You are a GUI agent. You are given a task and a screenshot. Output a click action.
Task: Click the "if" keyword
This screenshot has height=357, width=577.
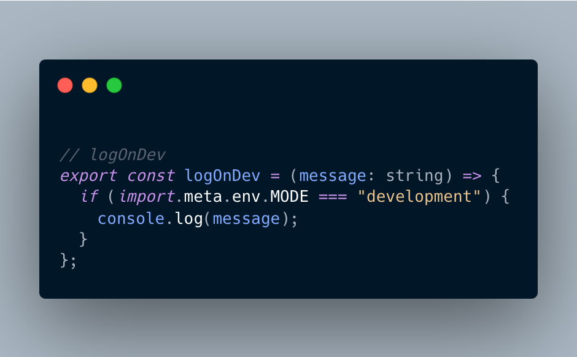[90, 196]
